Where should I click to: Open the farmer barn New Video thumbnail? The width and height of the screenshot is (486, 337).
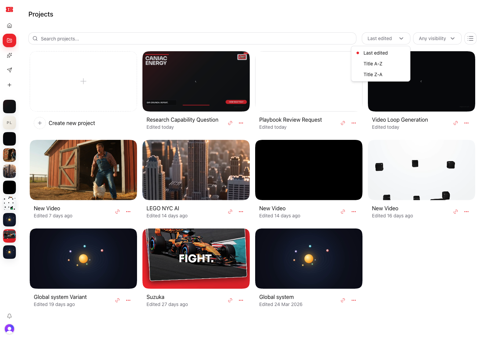pyautogui.click(x=83, y=170)
